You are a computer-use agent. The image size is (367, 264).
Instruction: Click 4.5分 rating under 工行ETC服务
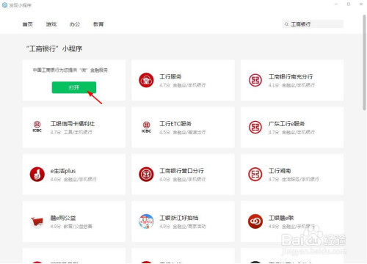tap(164, 132)
